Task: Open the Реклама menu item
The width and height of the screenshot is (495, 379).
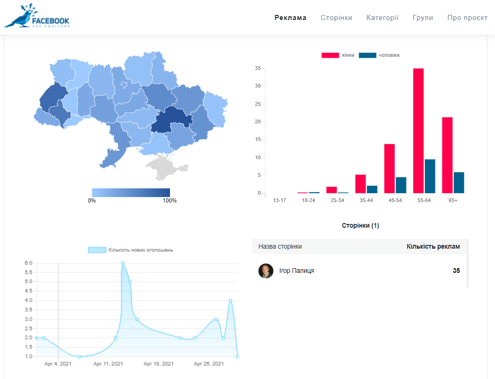Action: coord(291,18)
